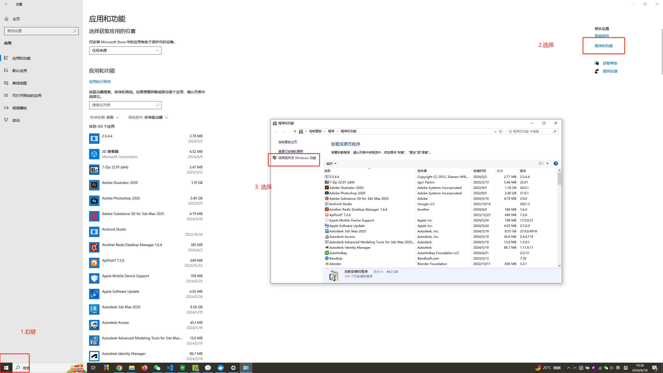The image size is (663, 373).
Task: Click 应用执行别名 link
Action: click(100, 82)
